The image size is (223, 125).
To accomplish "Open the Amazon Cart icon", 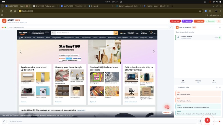I will (x=152, y=33).
